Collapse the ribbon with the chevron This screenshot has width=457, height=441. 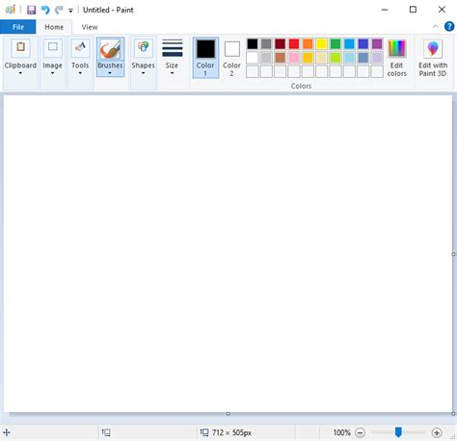436,27
